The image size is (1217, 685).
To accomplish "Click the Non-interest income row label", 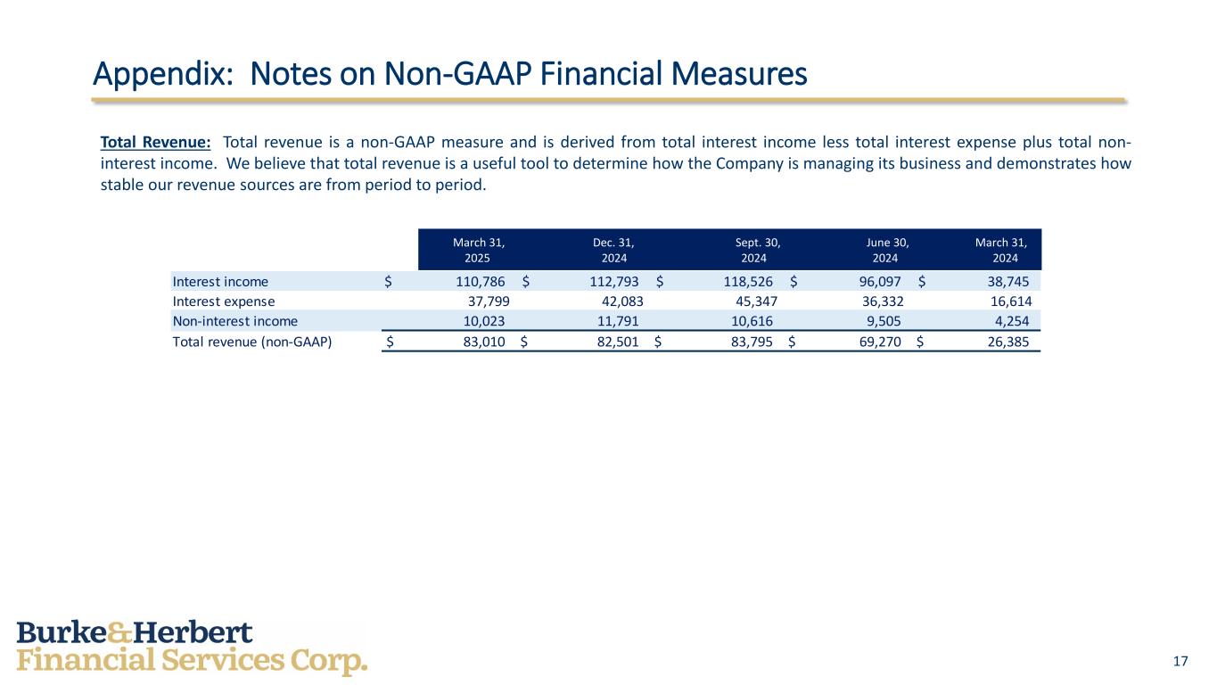I will (235, 321).
